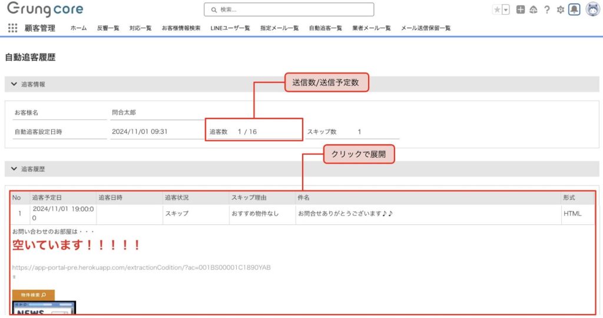This screenshot has width=603, height=318.
Task: Open the help question mark icon
Action: [547, 9]
